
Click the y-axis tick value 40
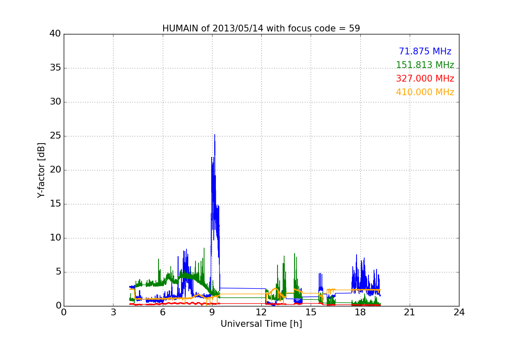(x=55, y=34)
